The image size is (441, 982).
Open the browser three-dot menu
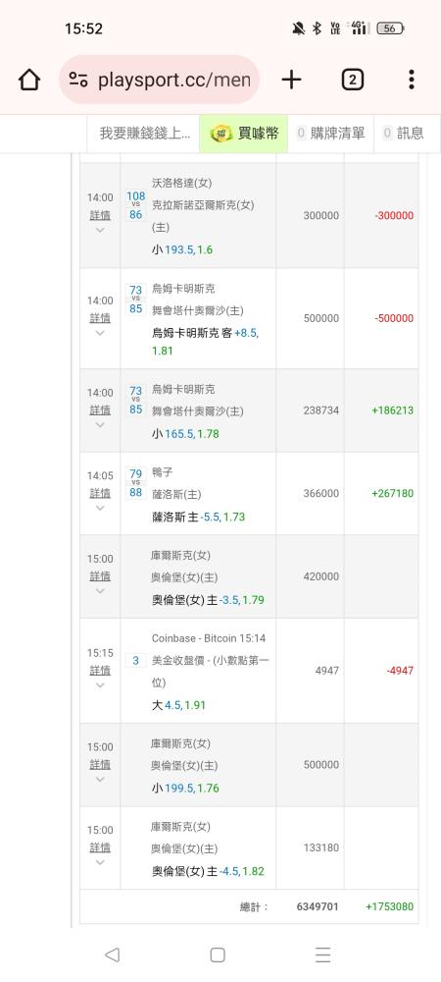tap(411, 80)
